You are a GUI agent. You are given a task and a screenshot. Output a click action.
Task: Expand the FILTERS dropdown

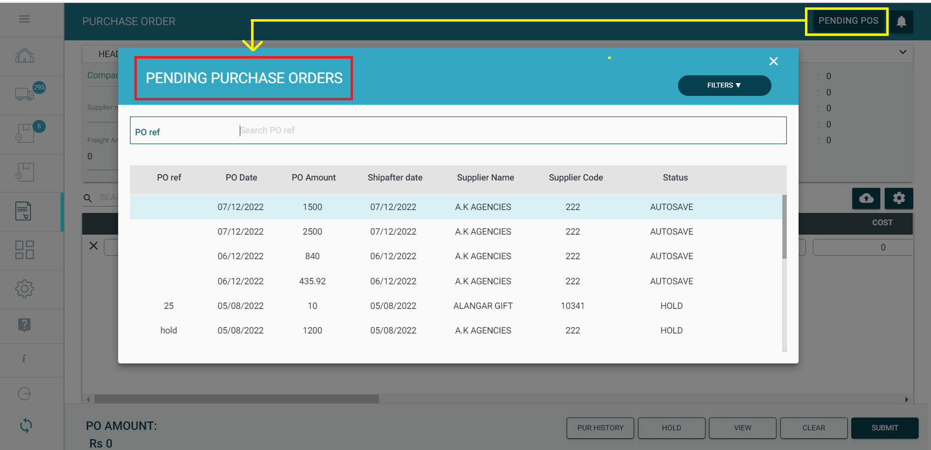pyautogui.click(x=724, y=86)
